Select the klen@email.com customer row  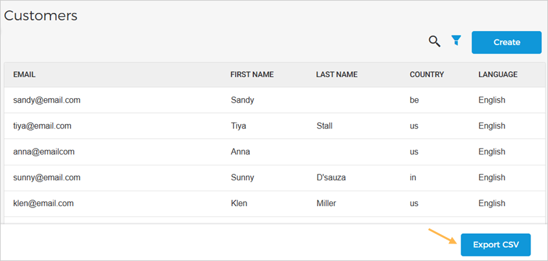pos(43,204)
